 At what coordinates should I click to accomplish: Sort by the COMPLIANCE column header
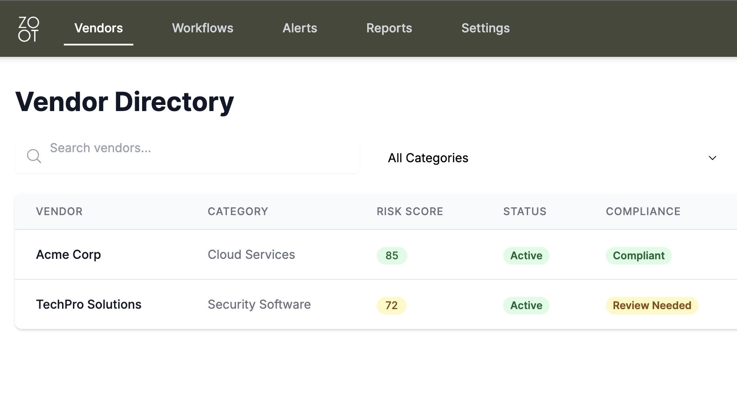pyautogui.click(x=643, y=212)
